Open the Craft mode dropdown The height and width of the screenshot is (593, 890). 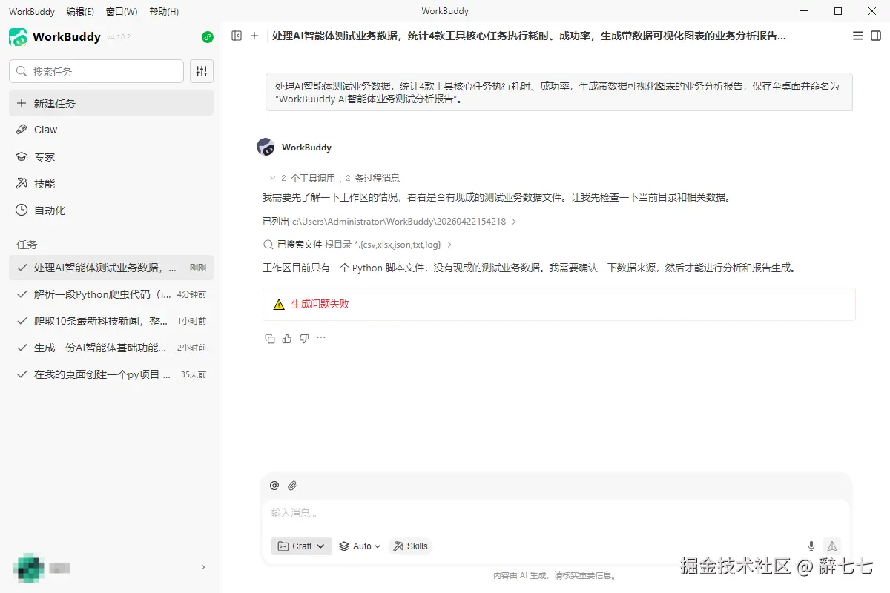click(302, 546)
